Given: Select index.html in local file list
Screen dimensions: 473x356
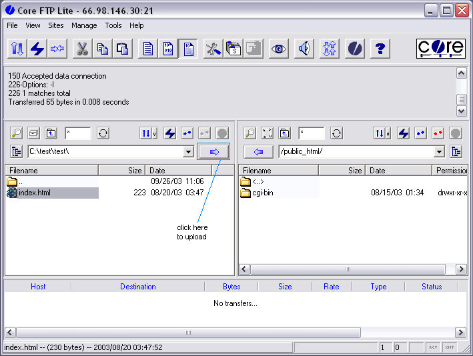Looking at the screenshot, I should [34, 193].
